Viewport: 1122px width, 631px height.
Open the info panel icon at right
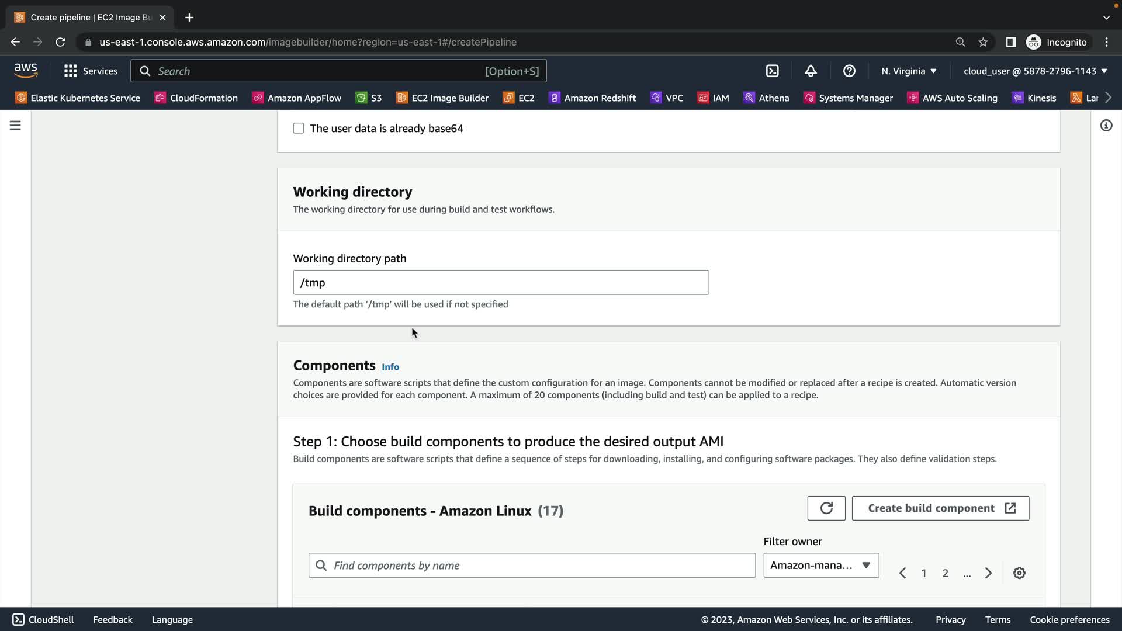tap(1106, 126)
